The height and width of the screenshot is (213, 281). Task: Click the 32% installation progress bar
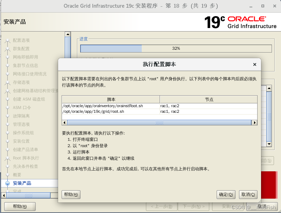[x=176, y=48]
